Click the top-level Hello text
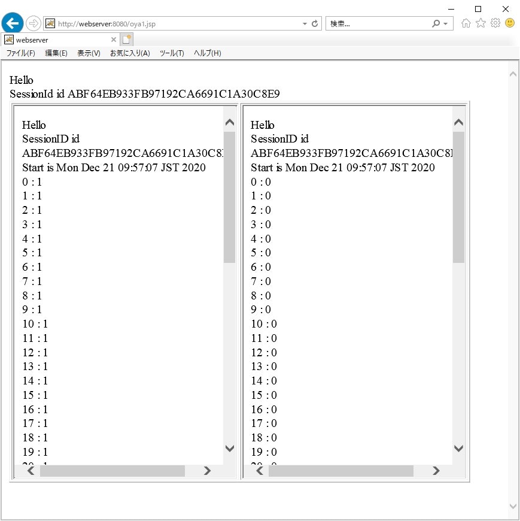 coord(22,80)
